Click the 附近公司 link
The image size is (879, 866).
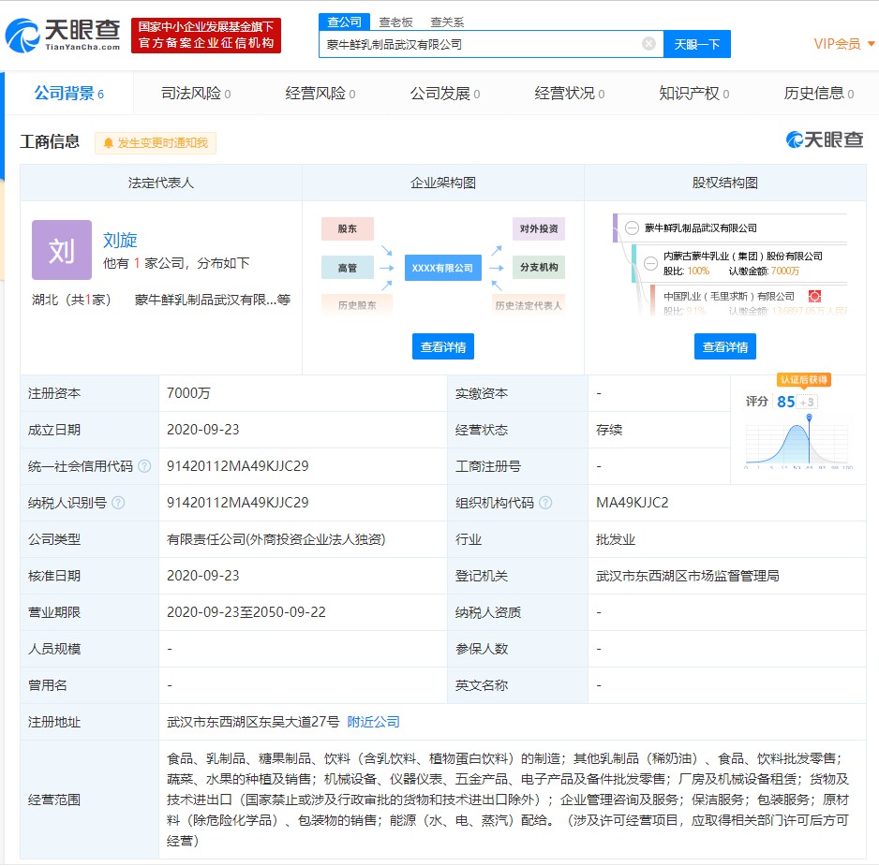[x=373, y=722]
